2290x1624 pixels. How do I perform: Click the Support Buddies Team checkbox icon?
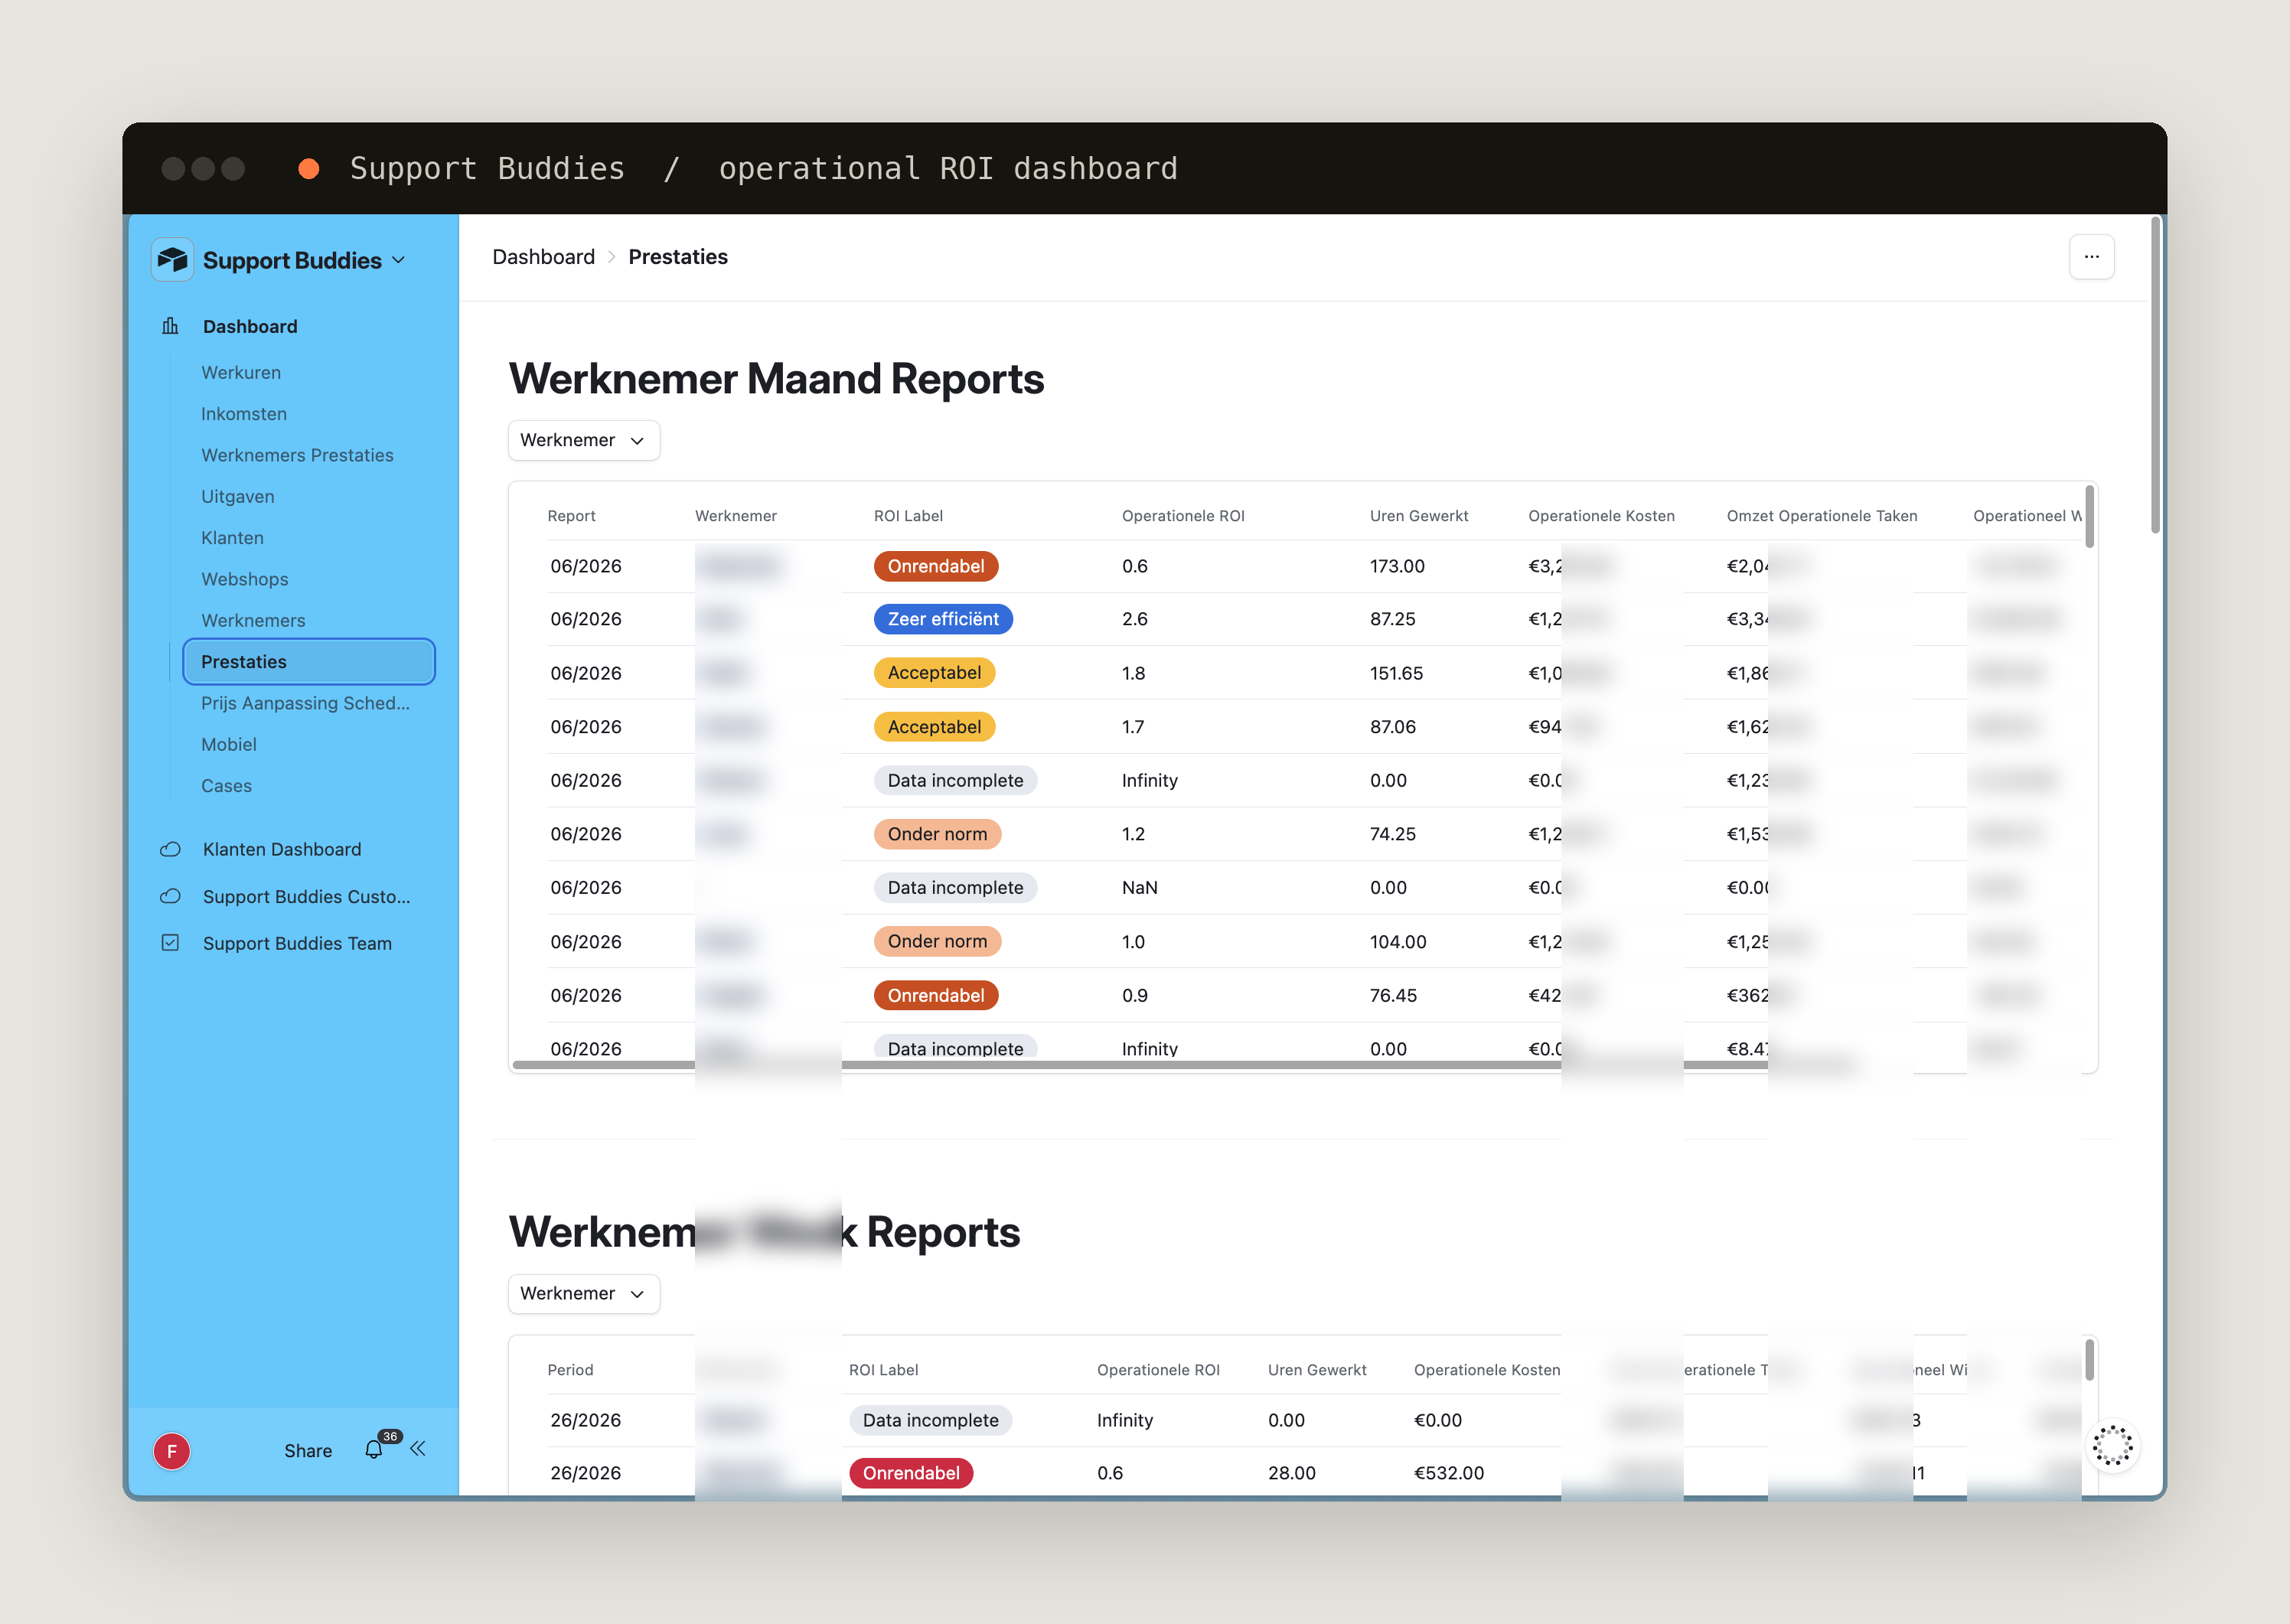click(170, 942)
